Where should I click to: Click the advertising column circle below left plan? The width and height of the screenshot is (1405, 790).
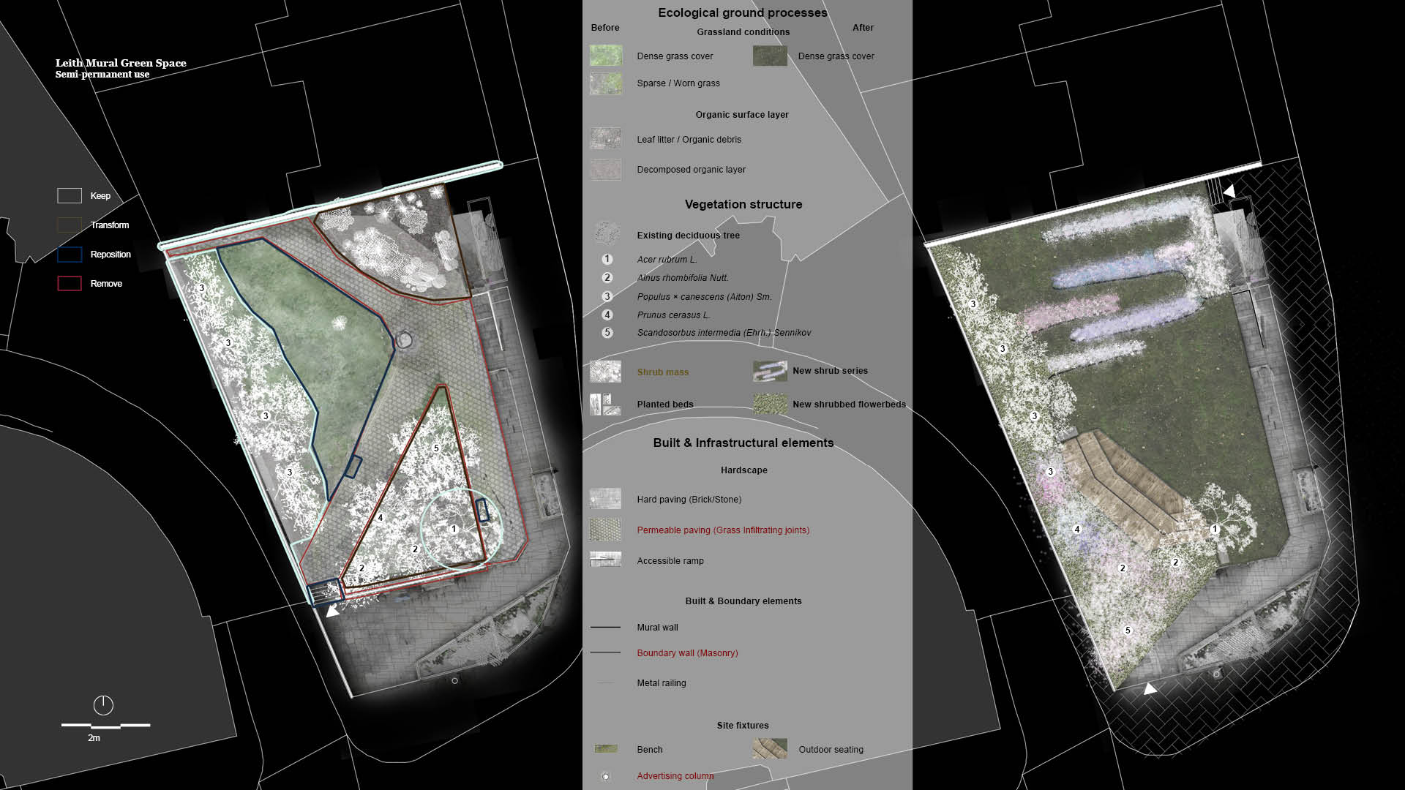[454, 680]
